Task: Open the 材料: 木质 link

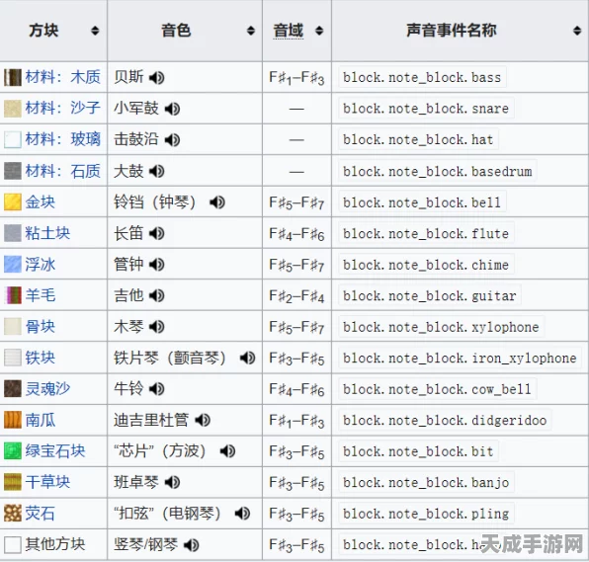Action: 62,77
